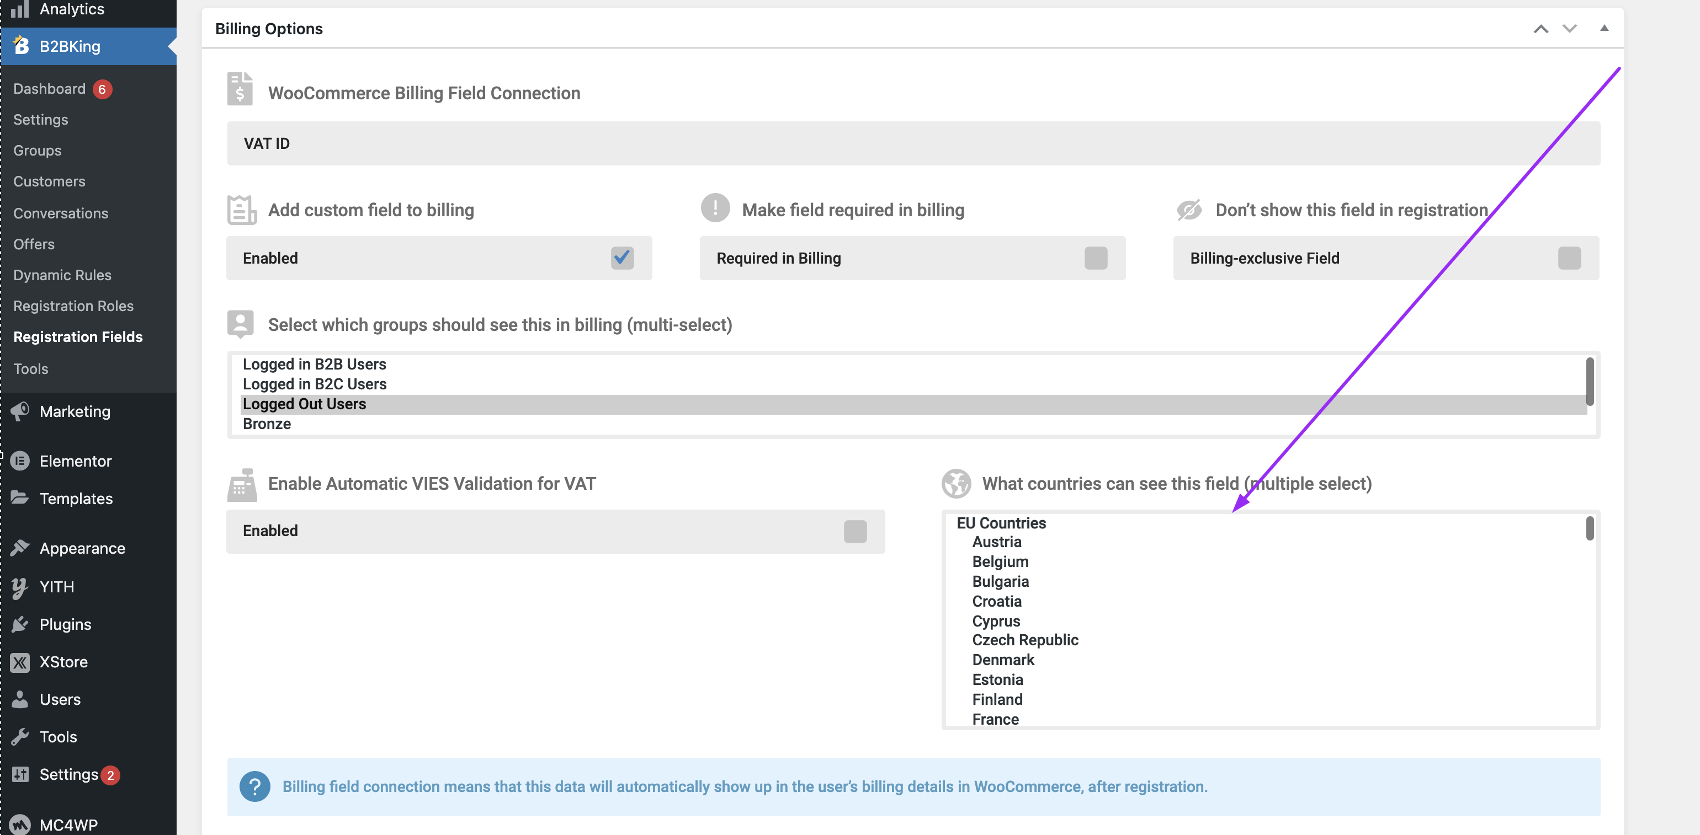Image resolution: width=1700 pixels, height=835 pixels.
Task: Uncheck Add custom field to billing Enabled checkbox
Action: (621, 257)
